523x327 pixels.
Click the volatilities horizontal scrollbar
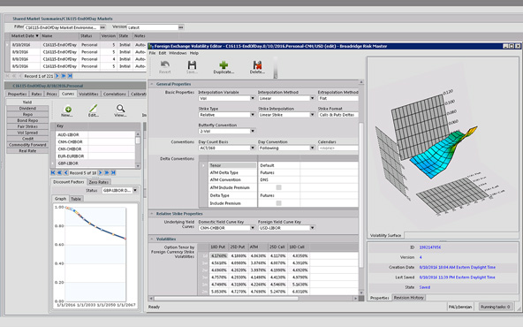[x=226, y=299]
